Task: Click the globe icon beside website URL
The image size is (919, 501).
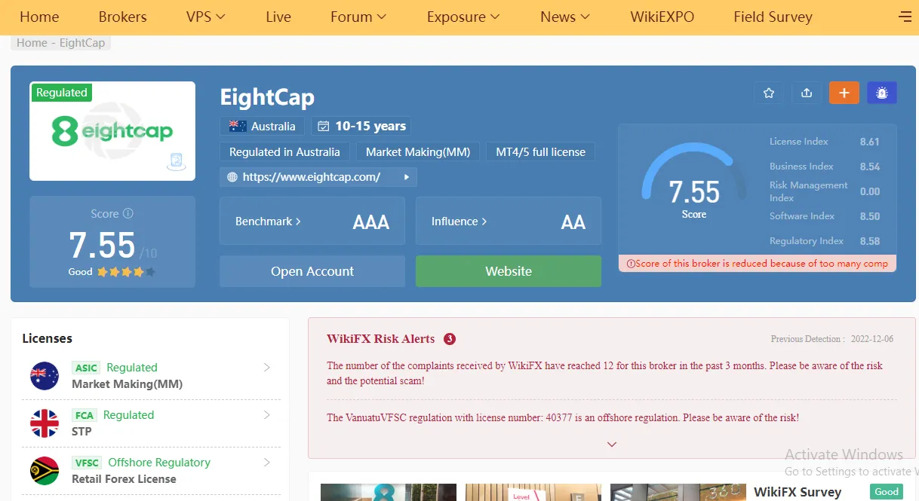Action: click(232, 177)
